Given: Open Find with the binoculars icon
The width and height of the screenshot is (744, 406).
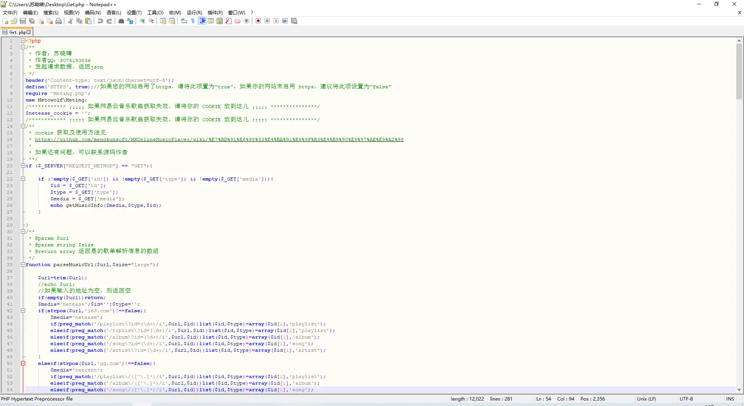Looking at the screenshot, I should 121,21.
